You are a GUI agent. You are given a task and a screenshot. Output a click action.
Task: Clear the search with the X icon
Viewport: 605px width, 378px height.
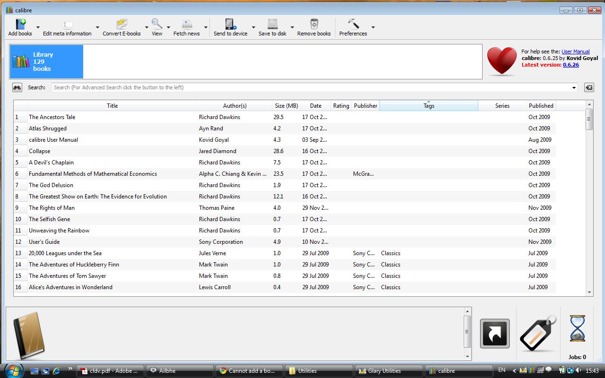(x=589, y=87)
